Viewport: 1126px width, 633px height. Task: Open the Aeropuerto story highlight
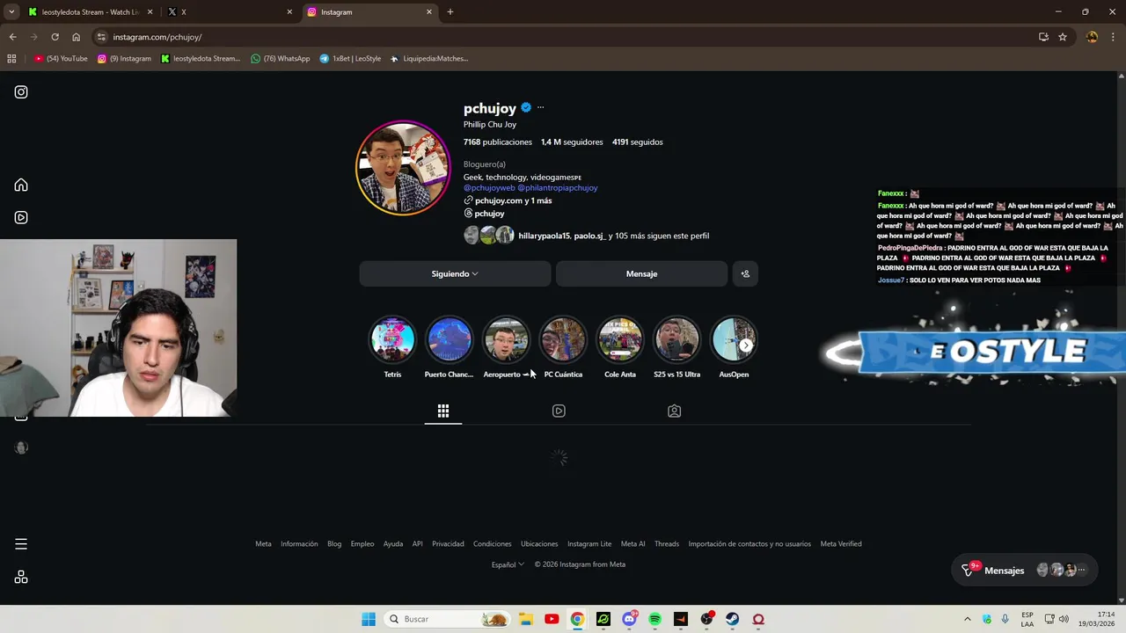click(x=506, y=339)
